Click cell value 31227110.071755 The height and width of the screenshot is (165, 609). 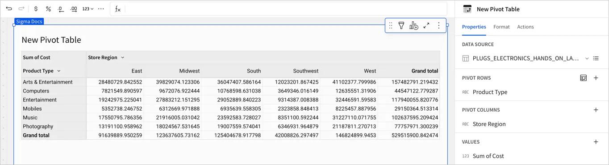click(349, 117)
